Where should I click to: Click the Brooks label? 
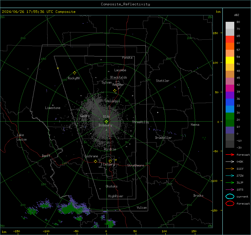click(x=198, y=196)
